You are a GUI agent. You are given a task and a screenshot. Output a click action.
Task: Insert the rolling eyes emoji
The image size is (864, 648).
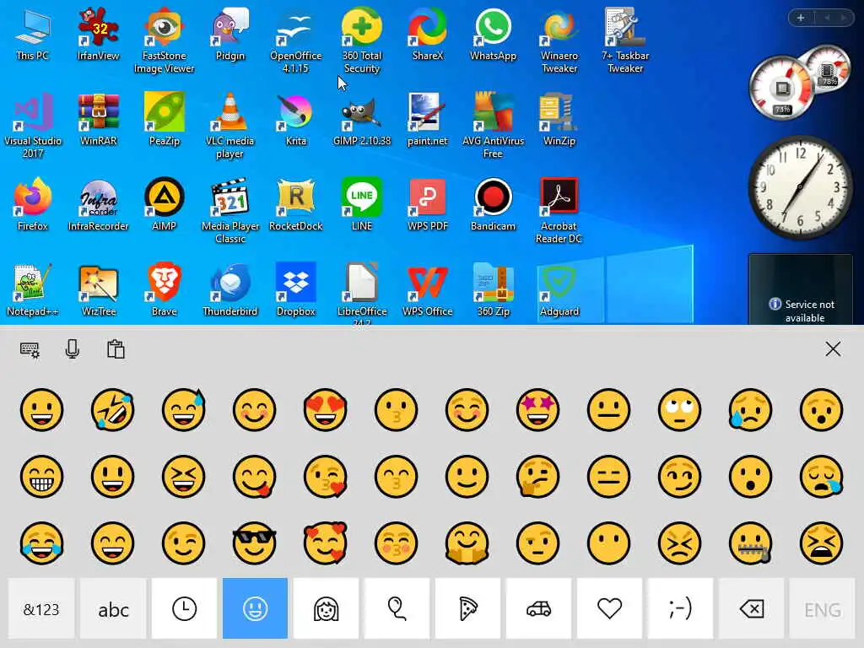(679, 410)
